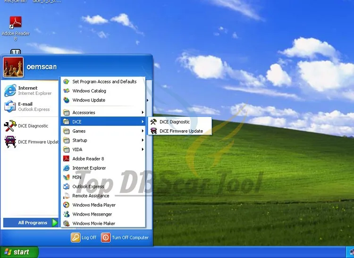Click the Internet Explorer subtitle under Internet
354x258 pixels.
click(35, 93)
